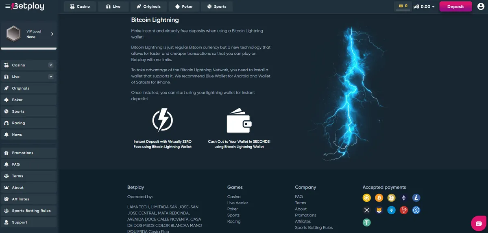Image resolution: width=488 pixels, height=233 pixels.
Task: Click the crown icon in sidebar About
Action: 7,188
